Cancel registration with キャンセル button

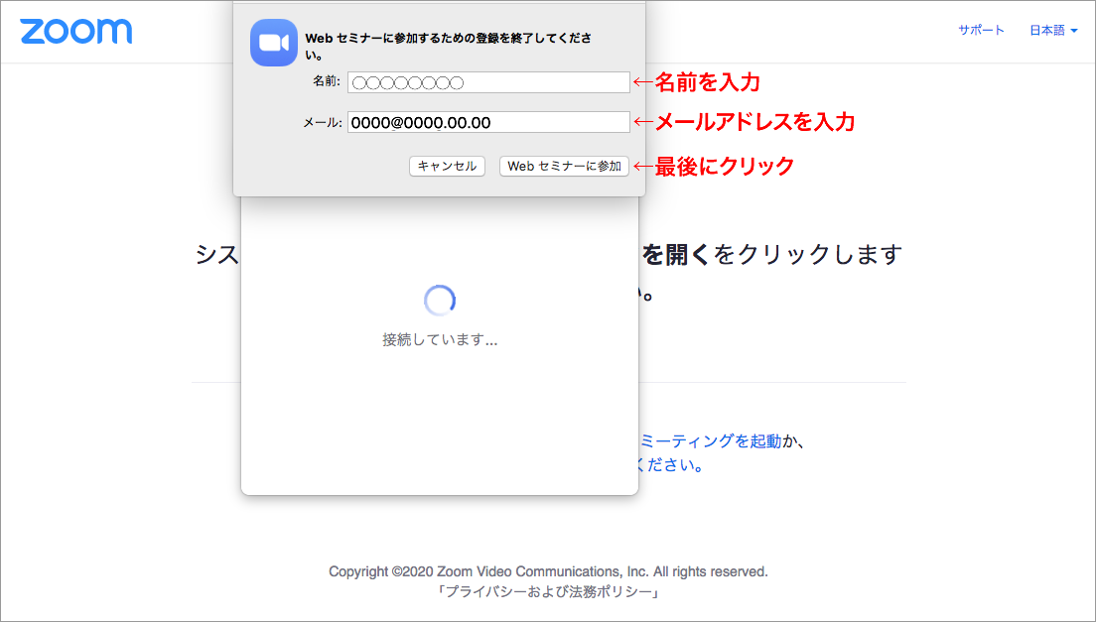pyautogui.click(x=447, y=166)
